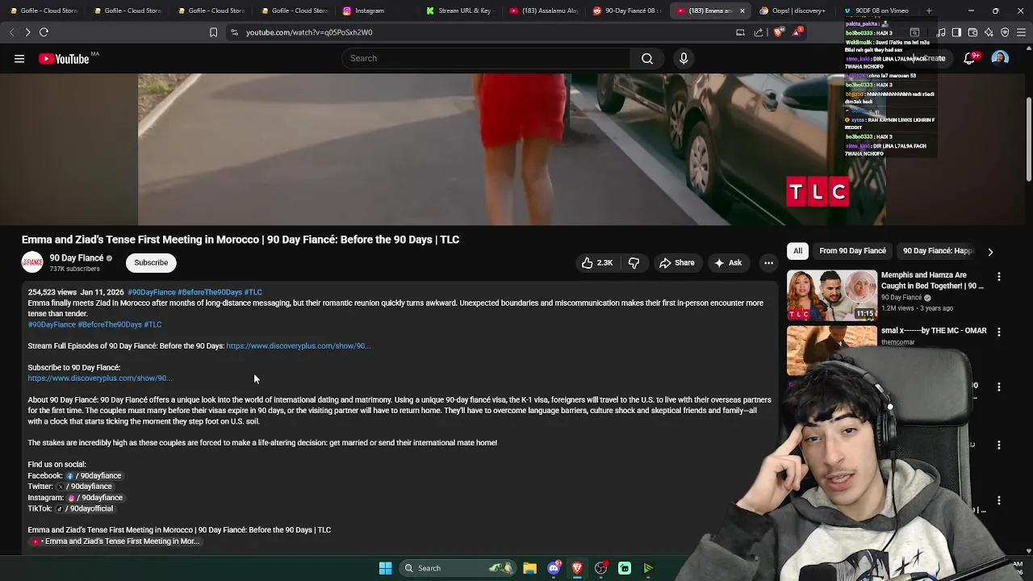Image resolution: width=1033 pixels, height=581 pixels.
Task: Click the Share button
Action: (676, 262)
